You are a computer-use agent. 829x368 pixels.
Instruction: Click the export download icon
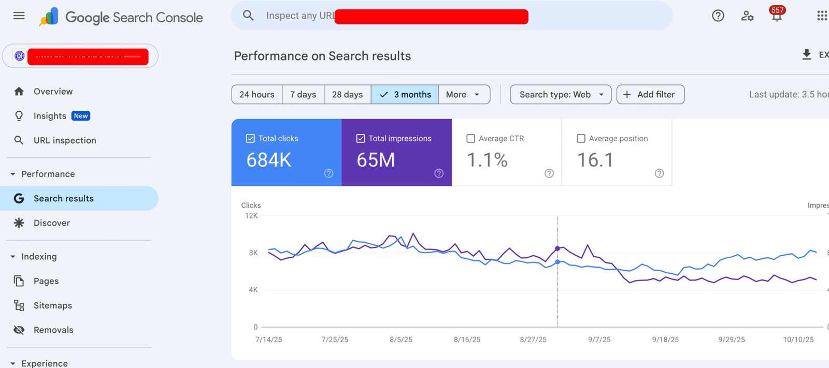point(807,55)
